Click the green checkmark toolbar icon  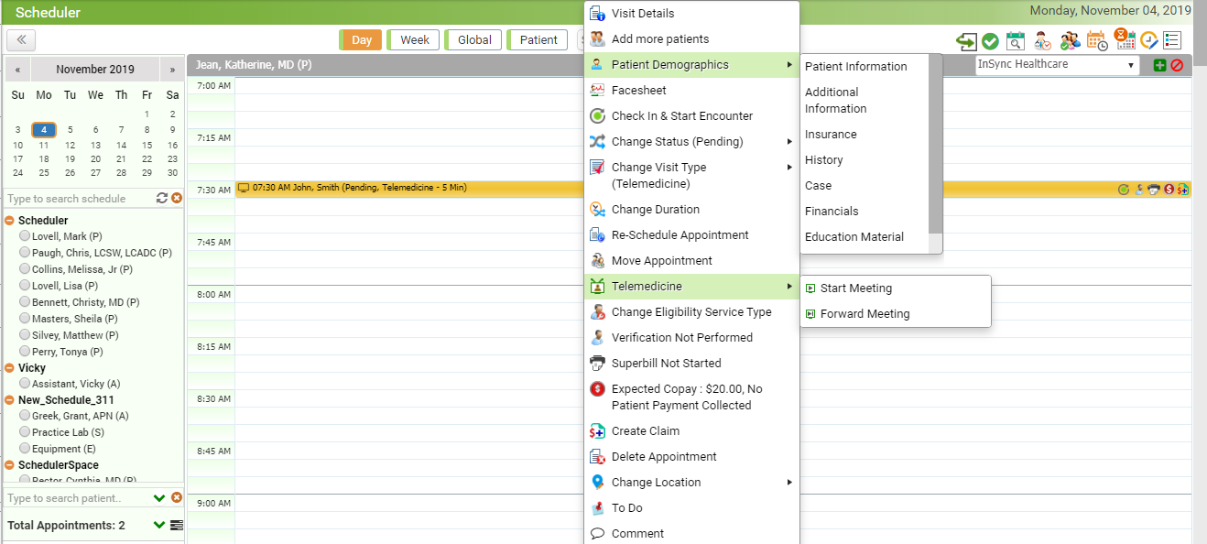coord(990,41)
